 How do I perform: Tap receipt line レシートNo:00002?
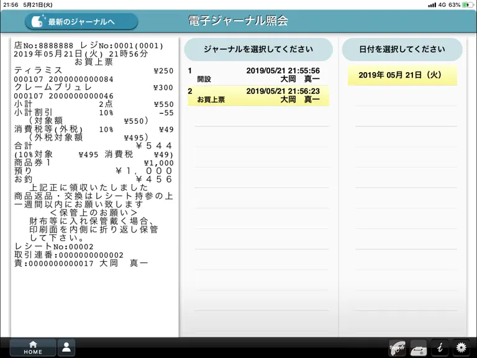coord(54,246)
